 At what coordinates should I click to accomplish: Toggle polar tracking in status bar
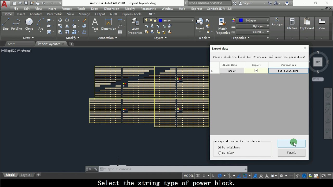coord(220,176)
